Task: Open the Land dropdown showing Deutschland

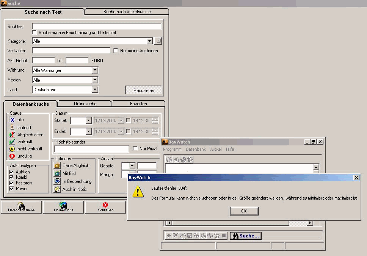Action: pyautogui.click(x=95, y=89)
